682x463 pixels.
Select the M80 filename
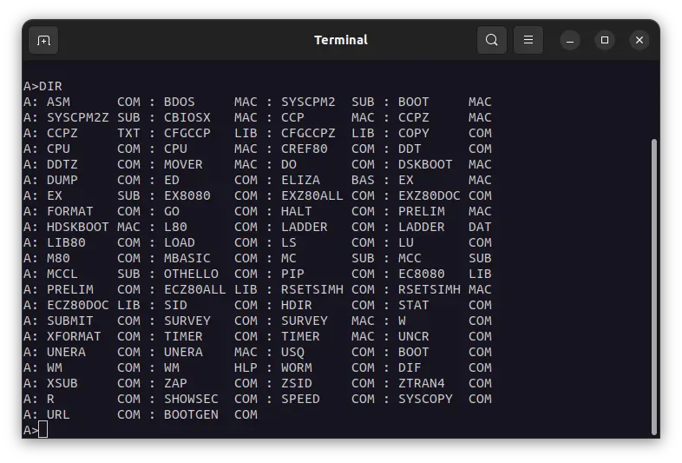[x=58, y=258]
